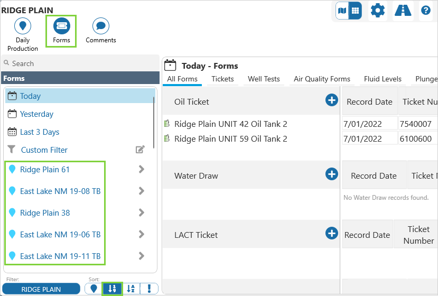Click the RIDGE PLAIN filter button

41,289
